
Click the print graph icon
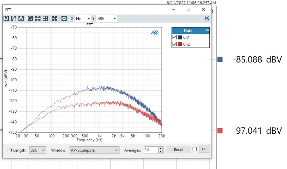21,19
